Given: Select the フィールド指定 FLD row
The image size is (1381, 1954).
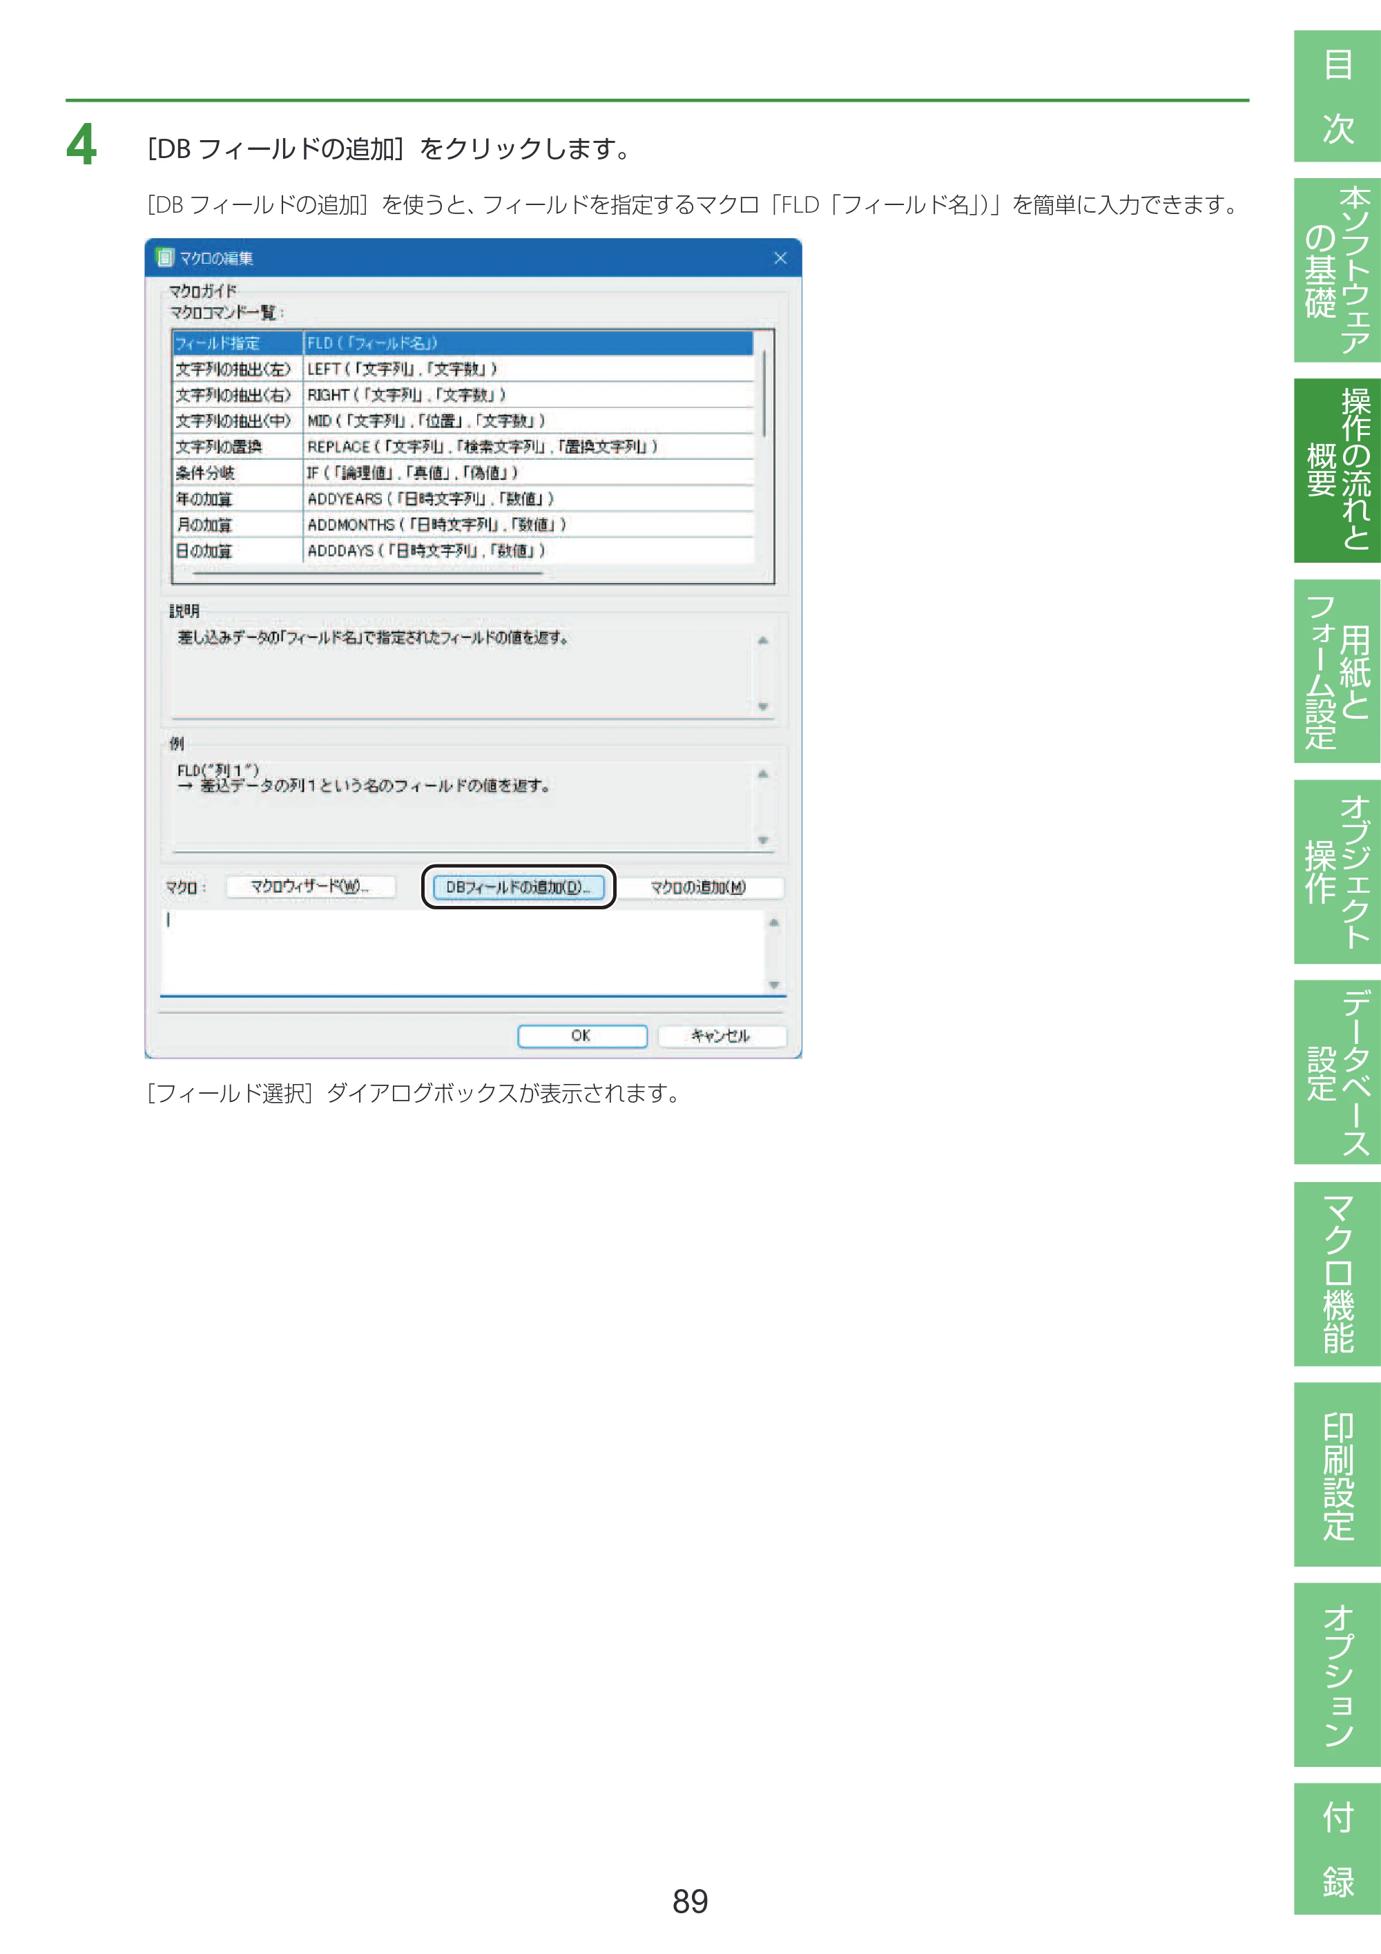Looking at the screenshot, I should click(x=463, y=343).
